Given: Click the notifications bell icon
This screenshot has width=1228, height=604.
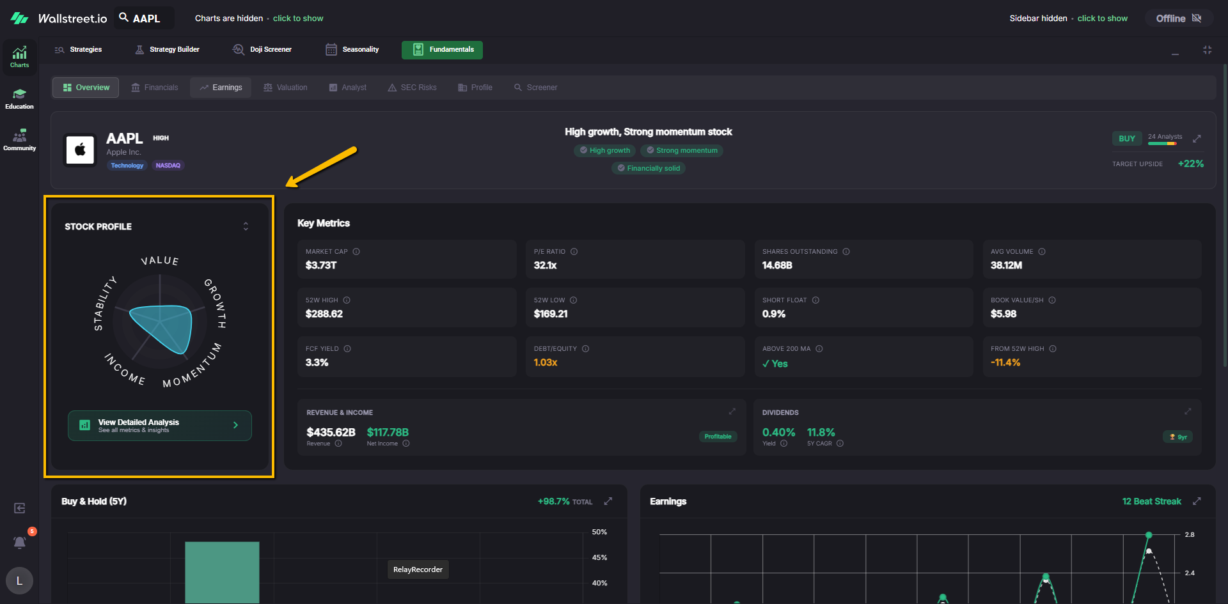Looking at the screenshot, I should point(20,542).
